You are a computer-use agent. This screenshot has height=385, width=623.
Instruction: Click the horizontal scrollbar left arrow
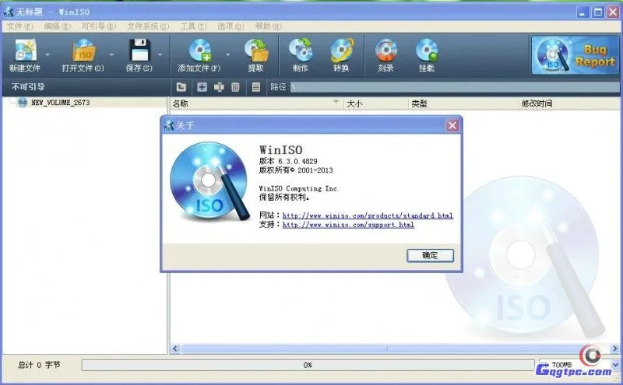click(x=175, y=348)
